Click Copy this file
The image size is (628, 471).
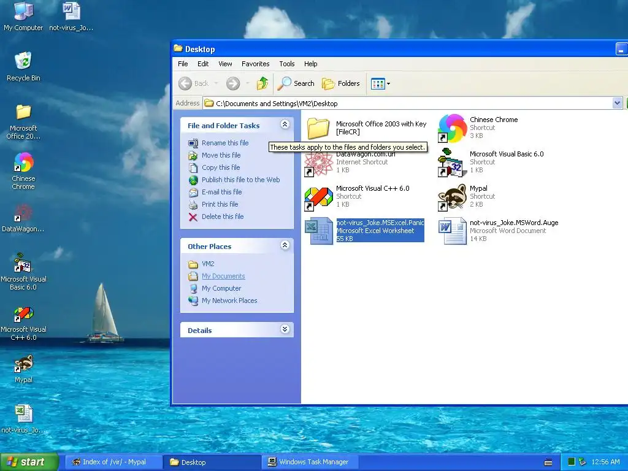click(214, 167)
